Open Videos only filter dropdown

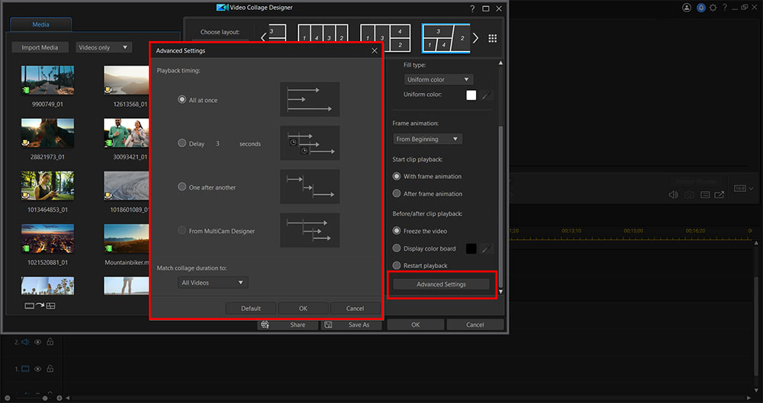[x=104, y=47]
